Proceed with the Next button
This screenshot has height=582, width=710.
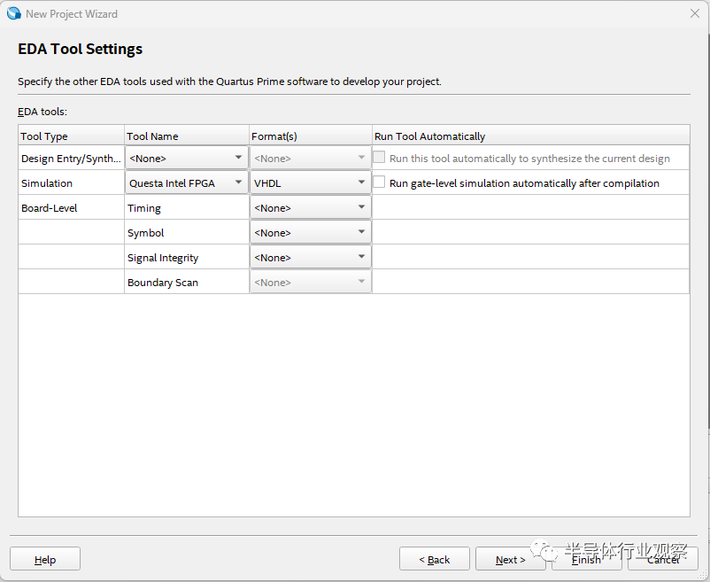coord(510,559)
